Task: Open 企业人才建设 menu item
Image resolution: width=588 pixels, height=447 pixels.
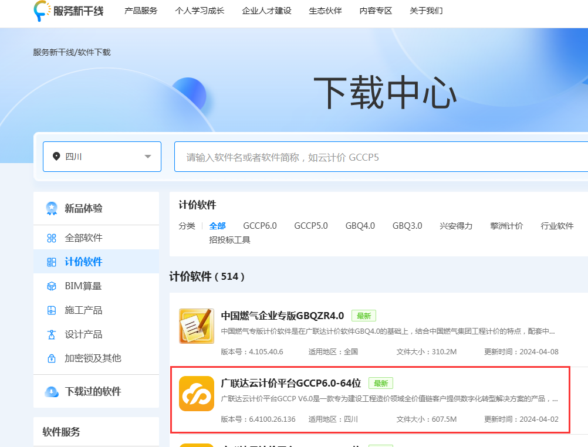Action: click(x=266, y=11)
